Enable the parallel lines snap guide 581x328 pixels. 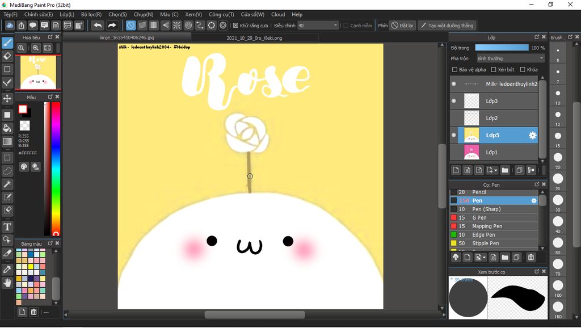tap(142, 26)
